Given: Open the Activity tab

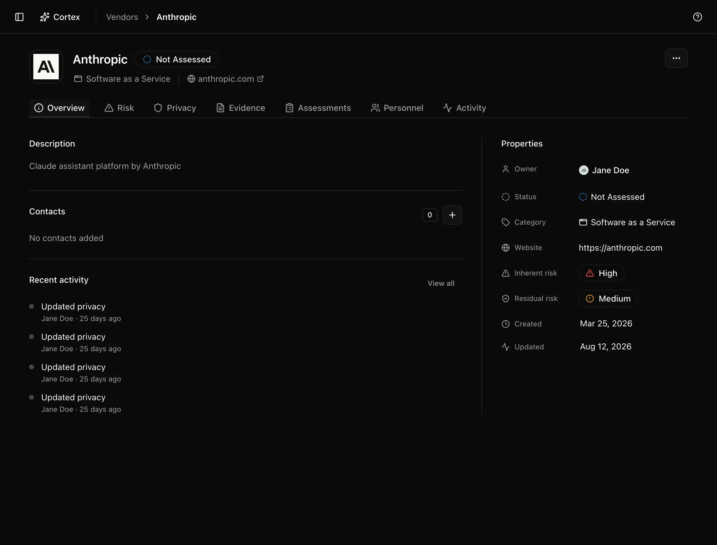Looking at the screenshot, I should [x=464, y=108].
